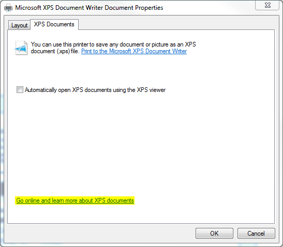The image size is (283, 247).
Task: Click the empty white area of the tab panel
Action: [141, 144]
